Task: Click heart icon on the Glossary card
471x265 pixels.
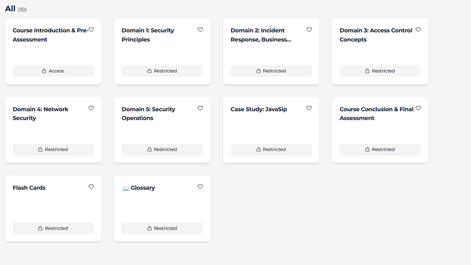Action: [x=200, y=187]
